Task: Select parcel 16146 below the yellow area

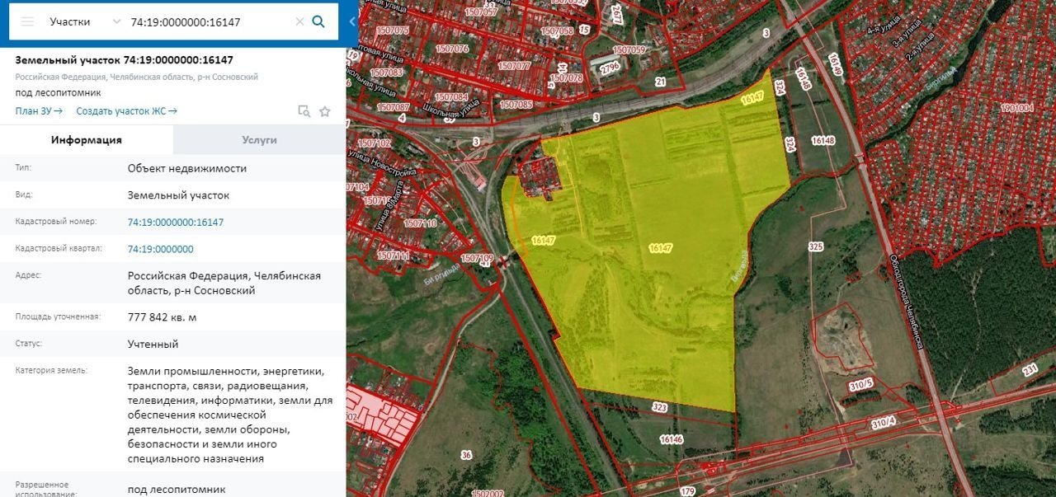Action: coord(671,440)
